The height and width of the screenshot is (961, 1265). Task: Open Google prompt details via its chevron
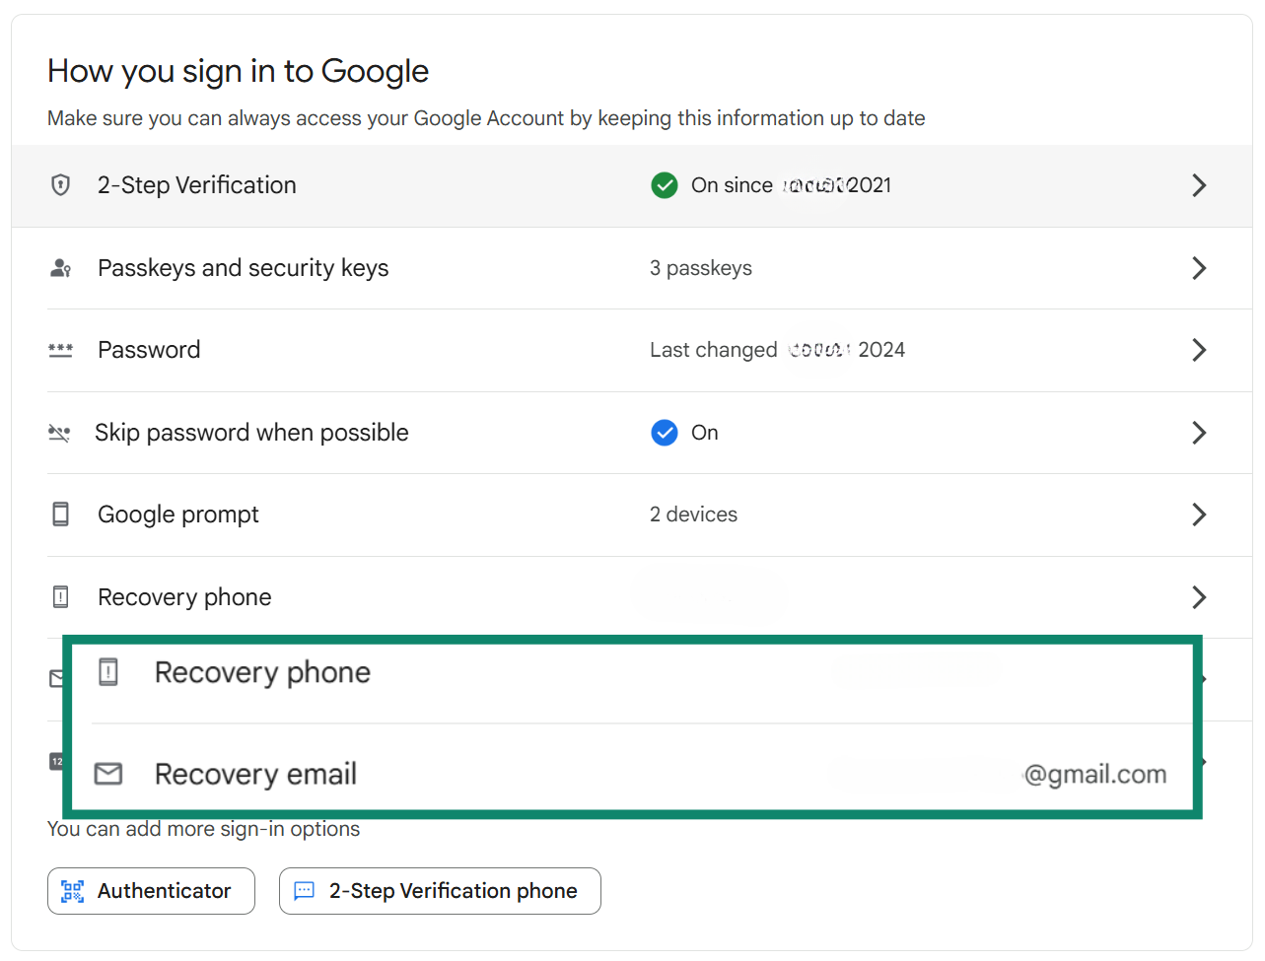1199,515
